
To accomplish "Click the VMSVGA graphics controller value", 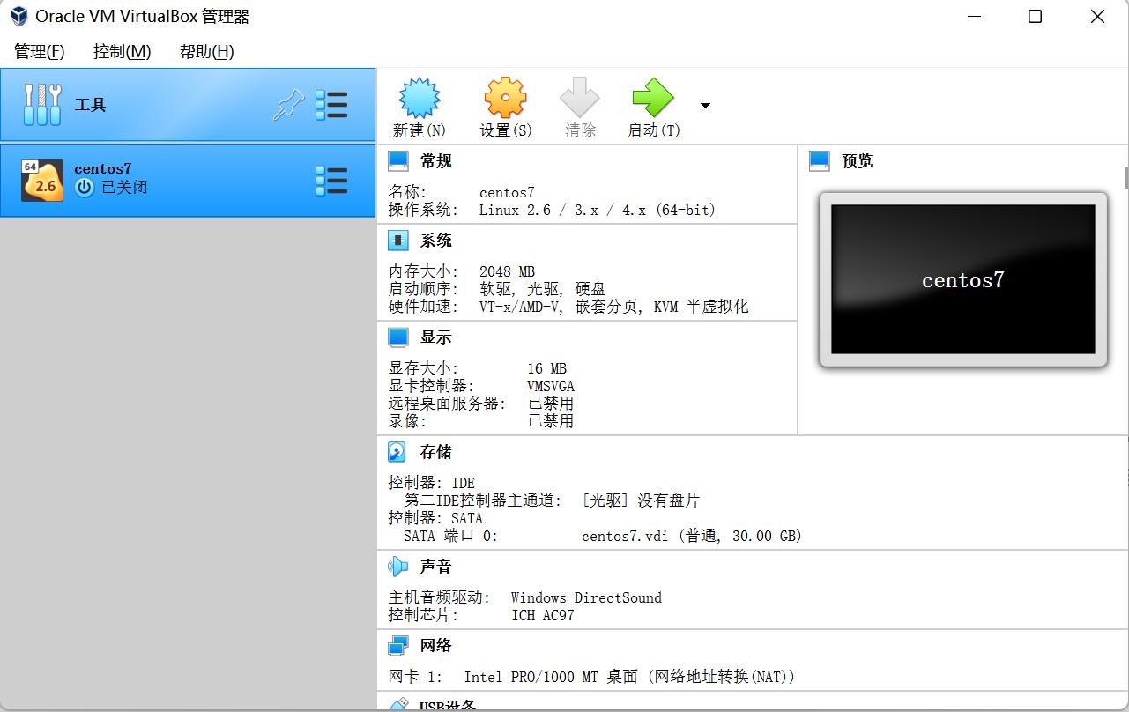I will coord(551,386).
